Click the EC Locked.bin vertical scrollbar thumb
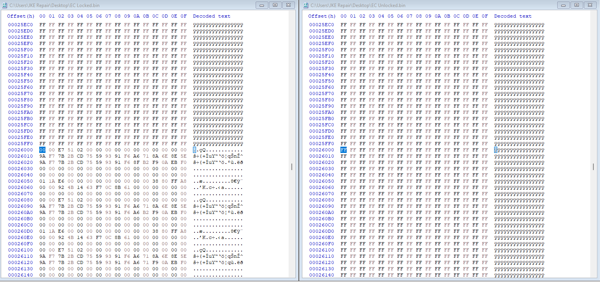 pyautogui.click(x=292, y=167)
